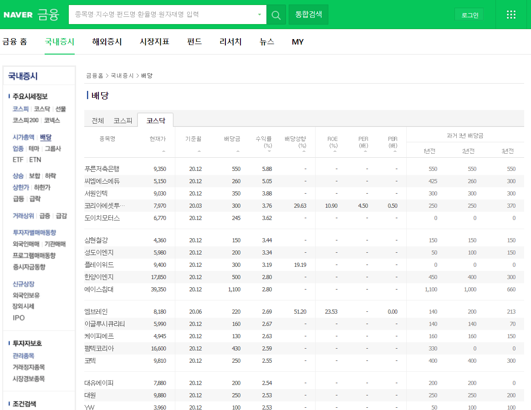The width and height of the screenshot is (531, 410).
Task: Open the 해외증시 menu
Action: click(x=107, y=41)
